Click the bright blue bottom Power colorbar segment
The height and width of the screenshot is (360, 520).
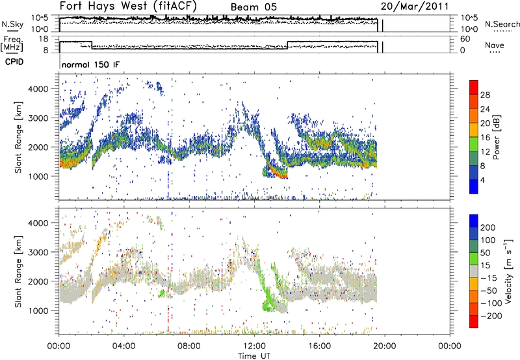coord(474,186)
